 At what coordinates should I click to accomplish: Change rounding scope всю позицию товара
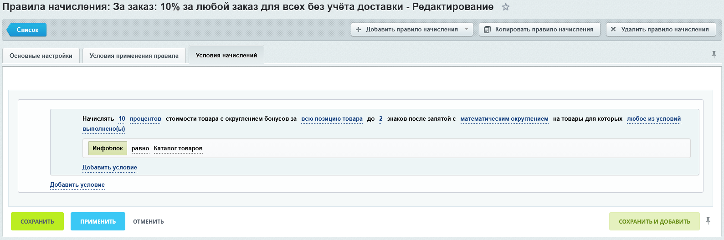click(332, 119)
